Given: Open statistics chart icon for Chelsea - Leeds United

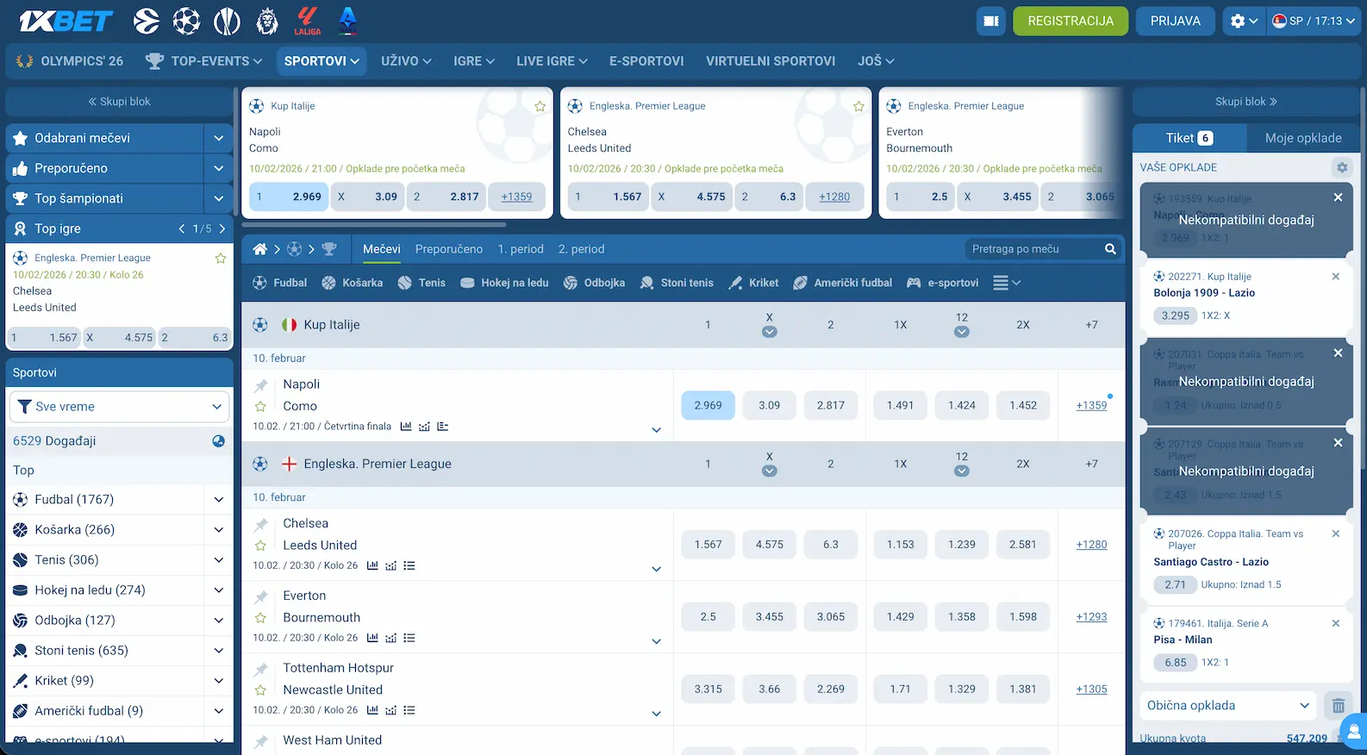Looking at the screenshot, I should pos(372,565).
